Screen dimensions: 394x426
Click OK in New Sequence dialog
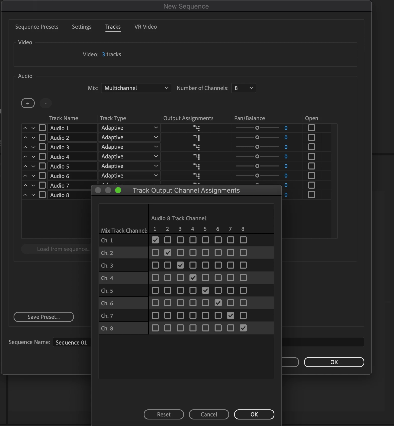334,362
